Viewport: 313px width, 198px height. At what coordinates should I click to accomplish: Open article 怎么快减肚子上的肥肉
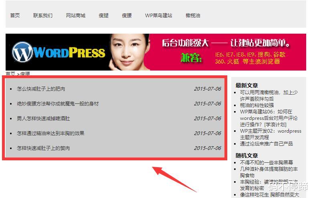click(x=41, y=89)
